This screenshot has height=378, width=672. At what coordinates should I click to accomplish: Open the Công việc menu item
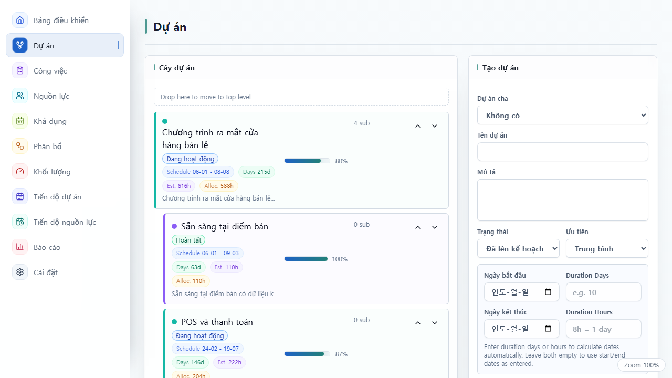(65, 71)
